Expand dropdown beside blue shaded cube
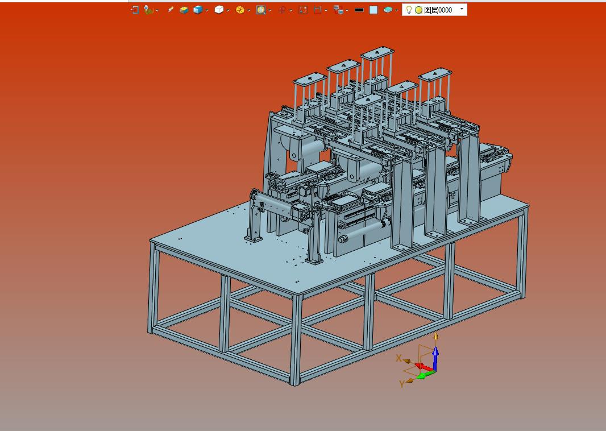Screen dimensions: 606x431 coord(206,10)
